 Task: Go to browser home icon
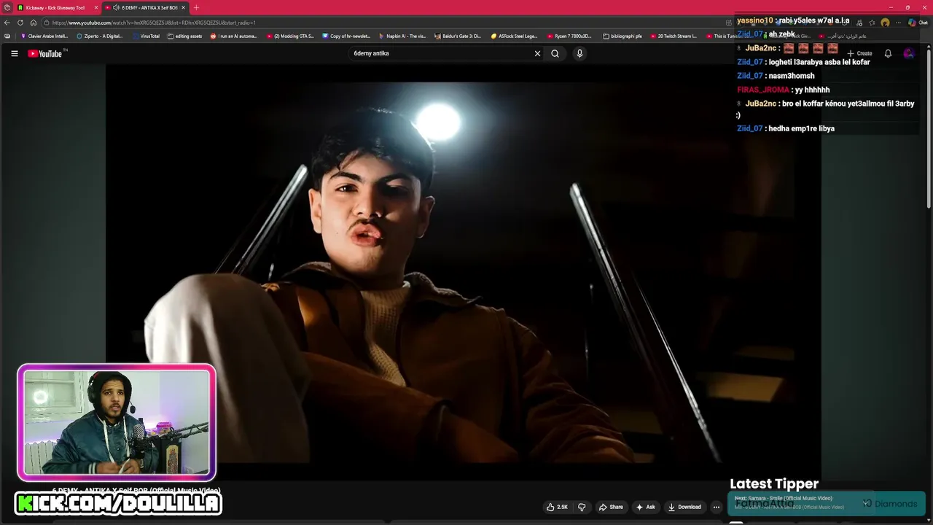[34, 23]
